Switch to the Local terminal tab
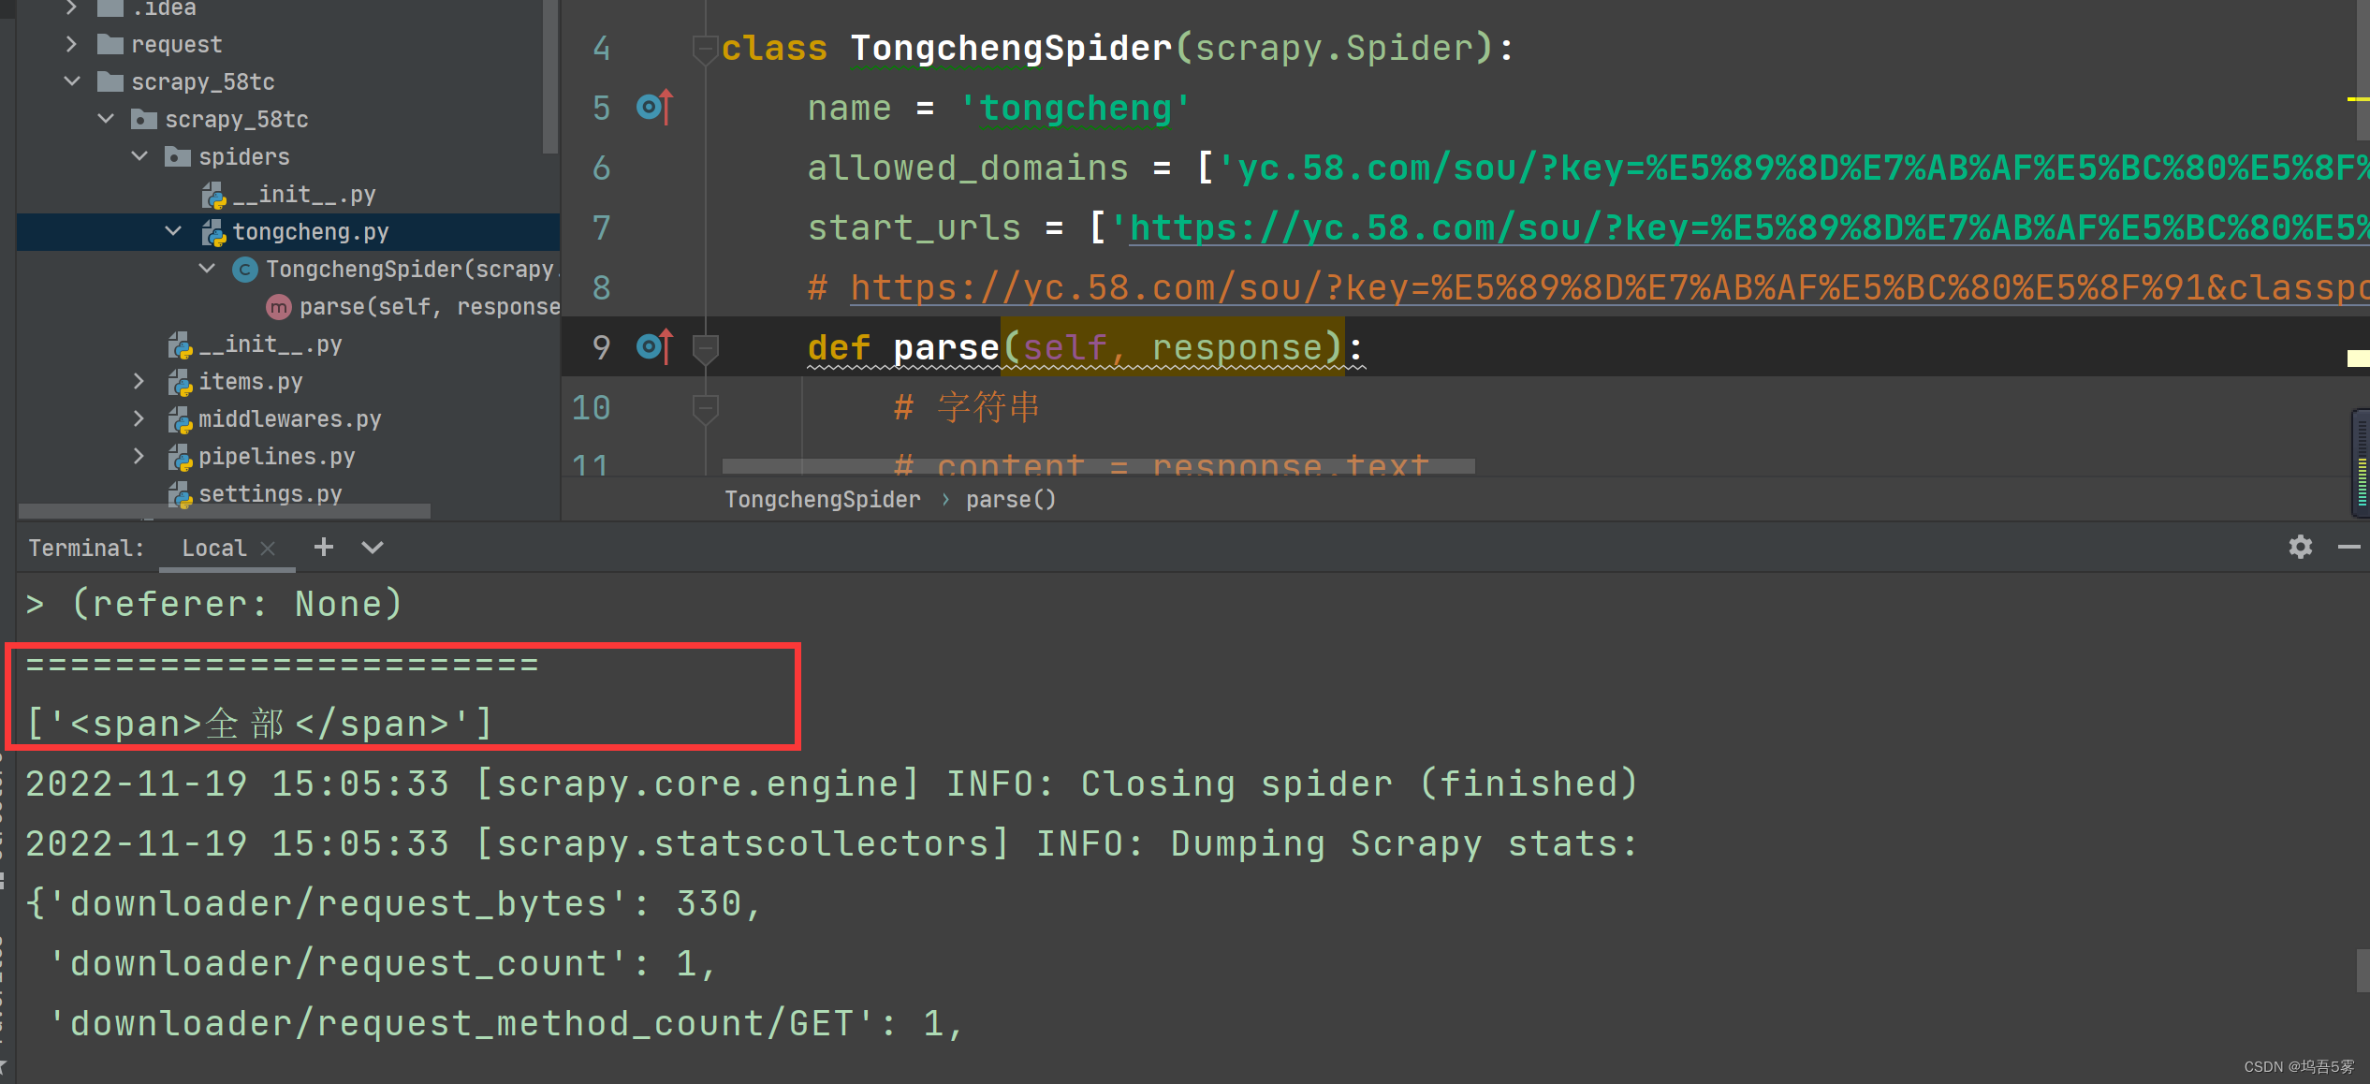 pos(213,548)
